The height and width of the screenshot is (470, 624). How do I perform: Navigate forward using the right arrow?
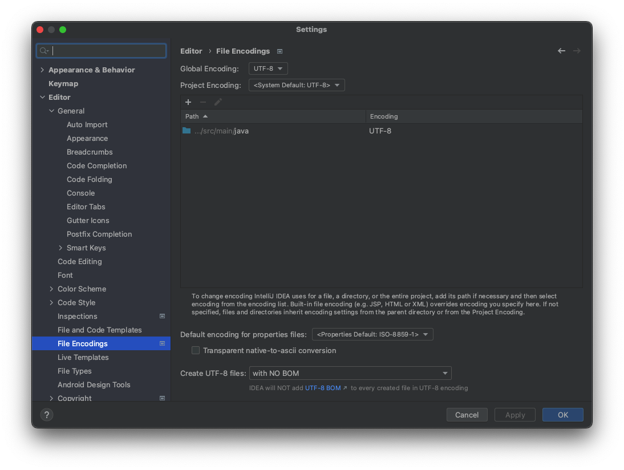click(x=577, y=51)
